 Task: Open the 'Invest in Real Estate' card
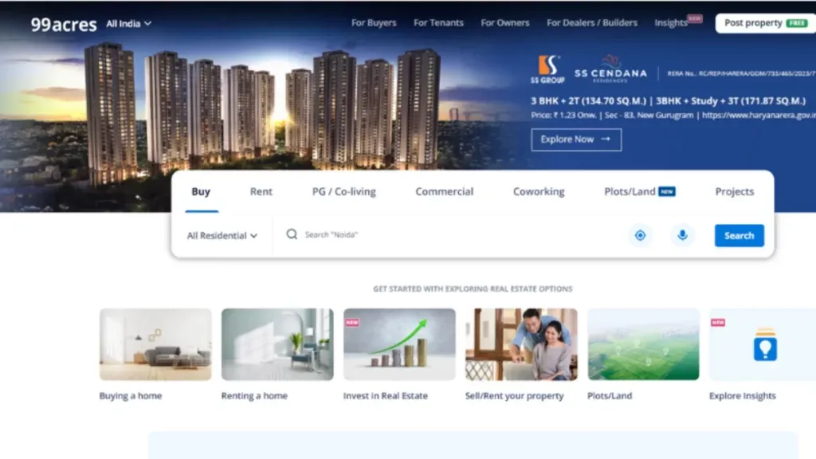click(x=398, y=344)
